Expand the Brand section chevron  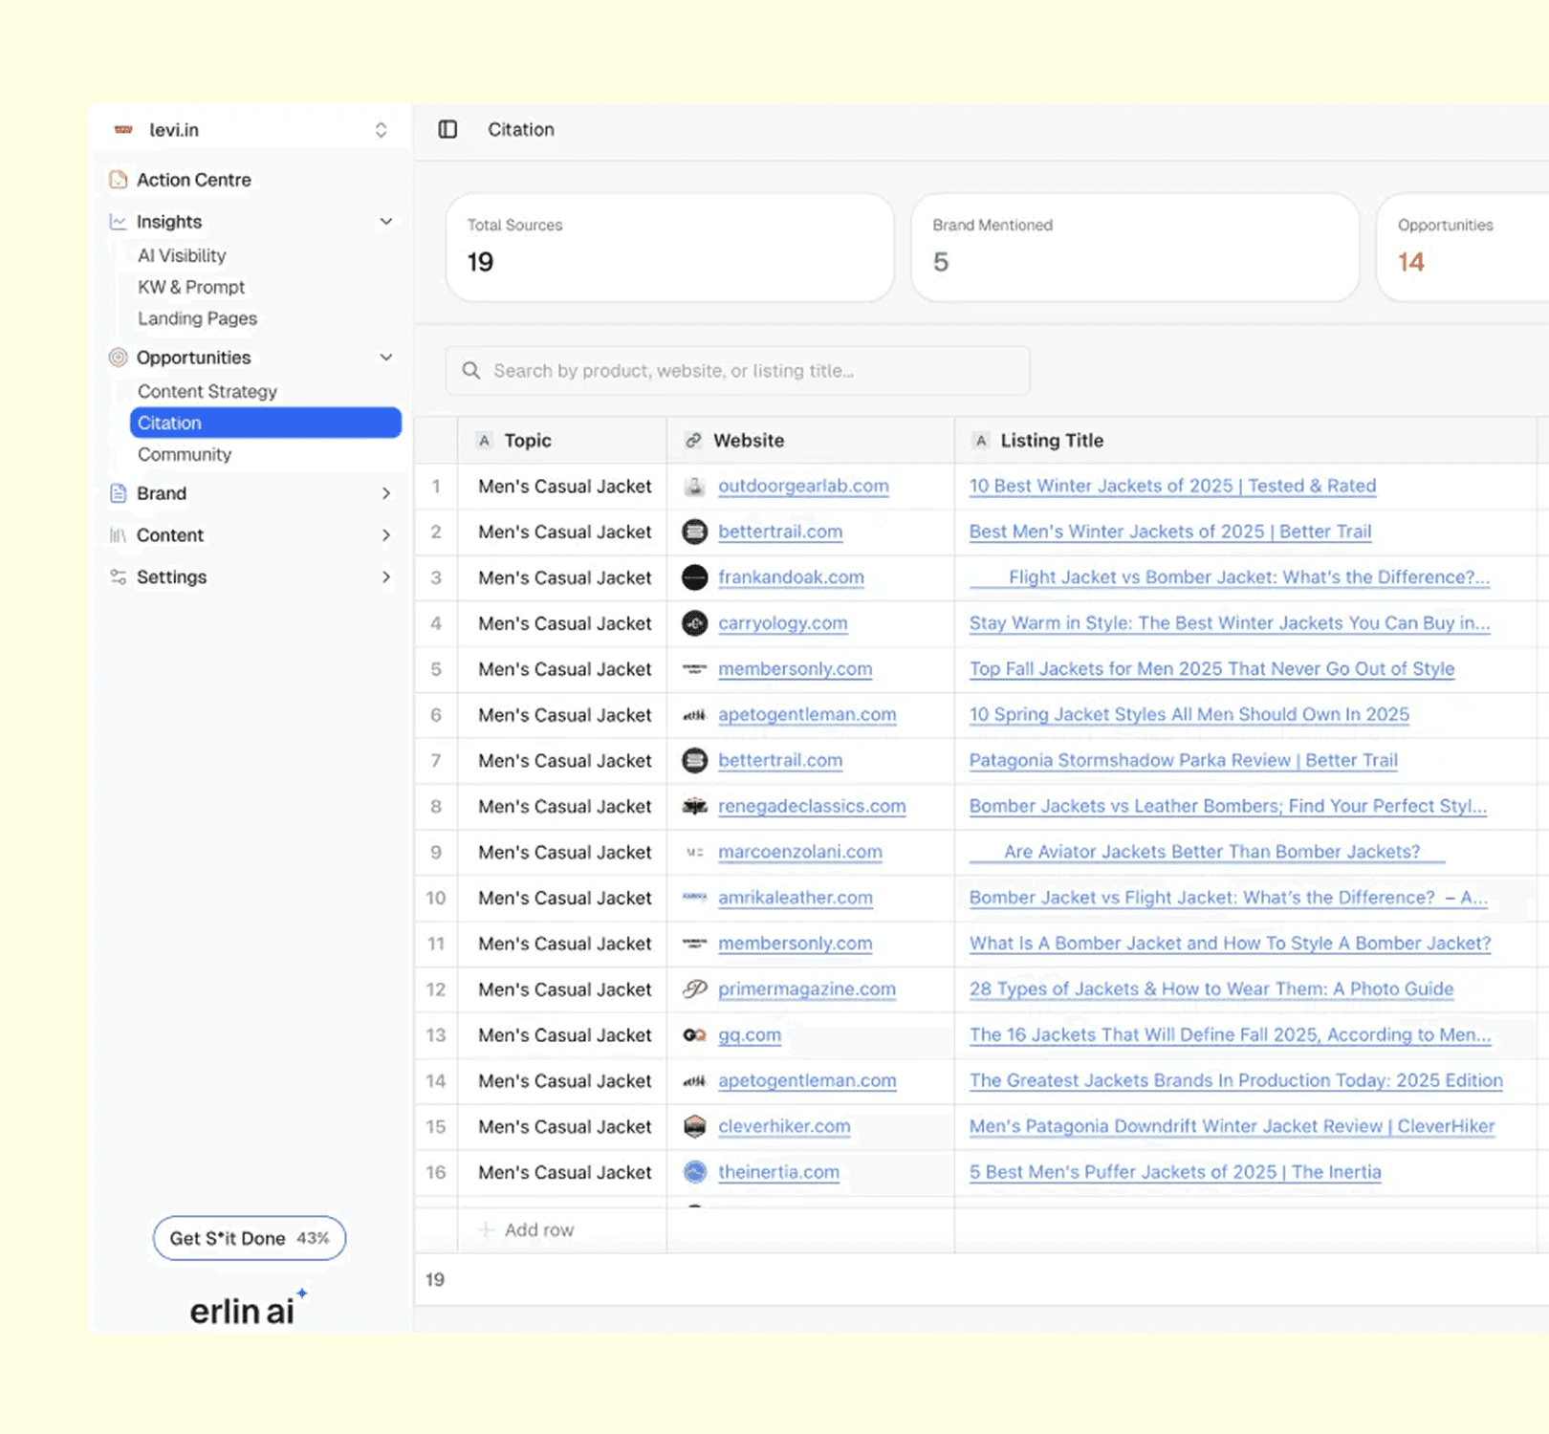(386, 493)
